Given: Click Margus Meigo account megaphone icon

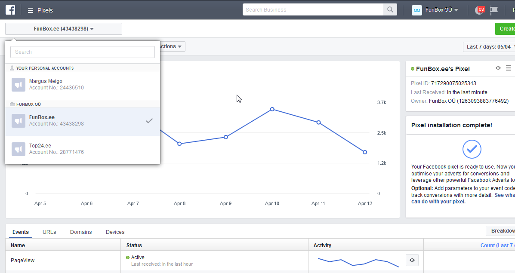Looking at the screenshot, I should (19, 85).
